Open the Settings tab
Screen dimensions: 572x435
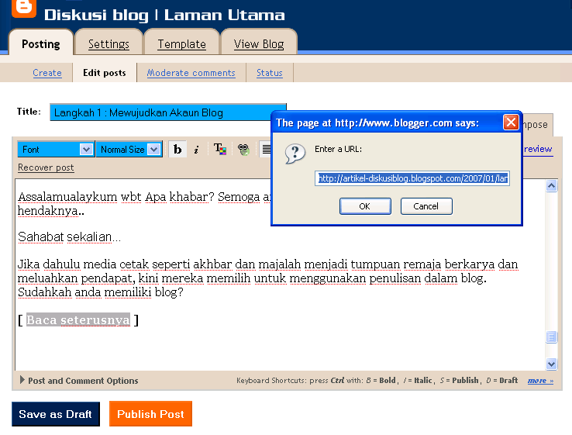pos(109,44)
